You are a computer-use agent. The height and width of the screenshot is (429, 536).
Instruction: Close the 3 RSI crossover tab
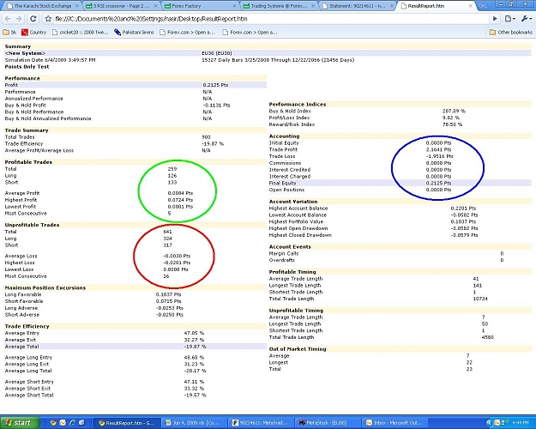pos(156,6)
